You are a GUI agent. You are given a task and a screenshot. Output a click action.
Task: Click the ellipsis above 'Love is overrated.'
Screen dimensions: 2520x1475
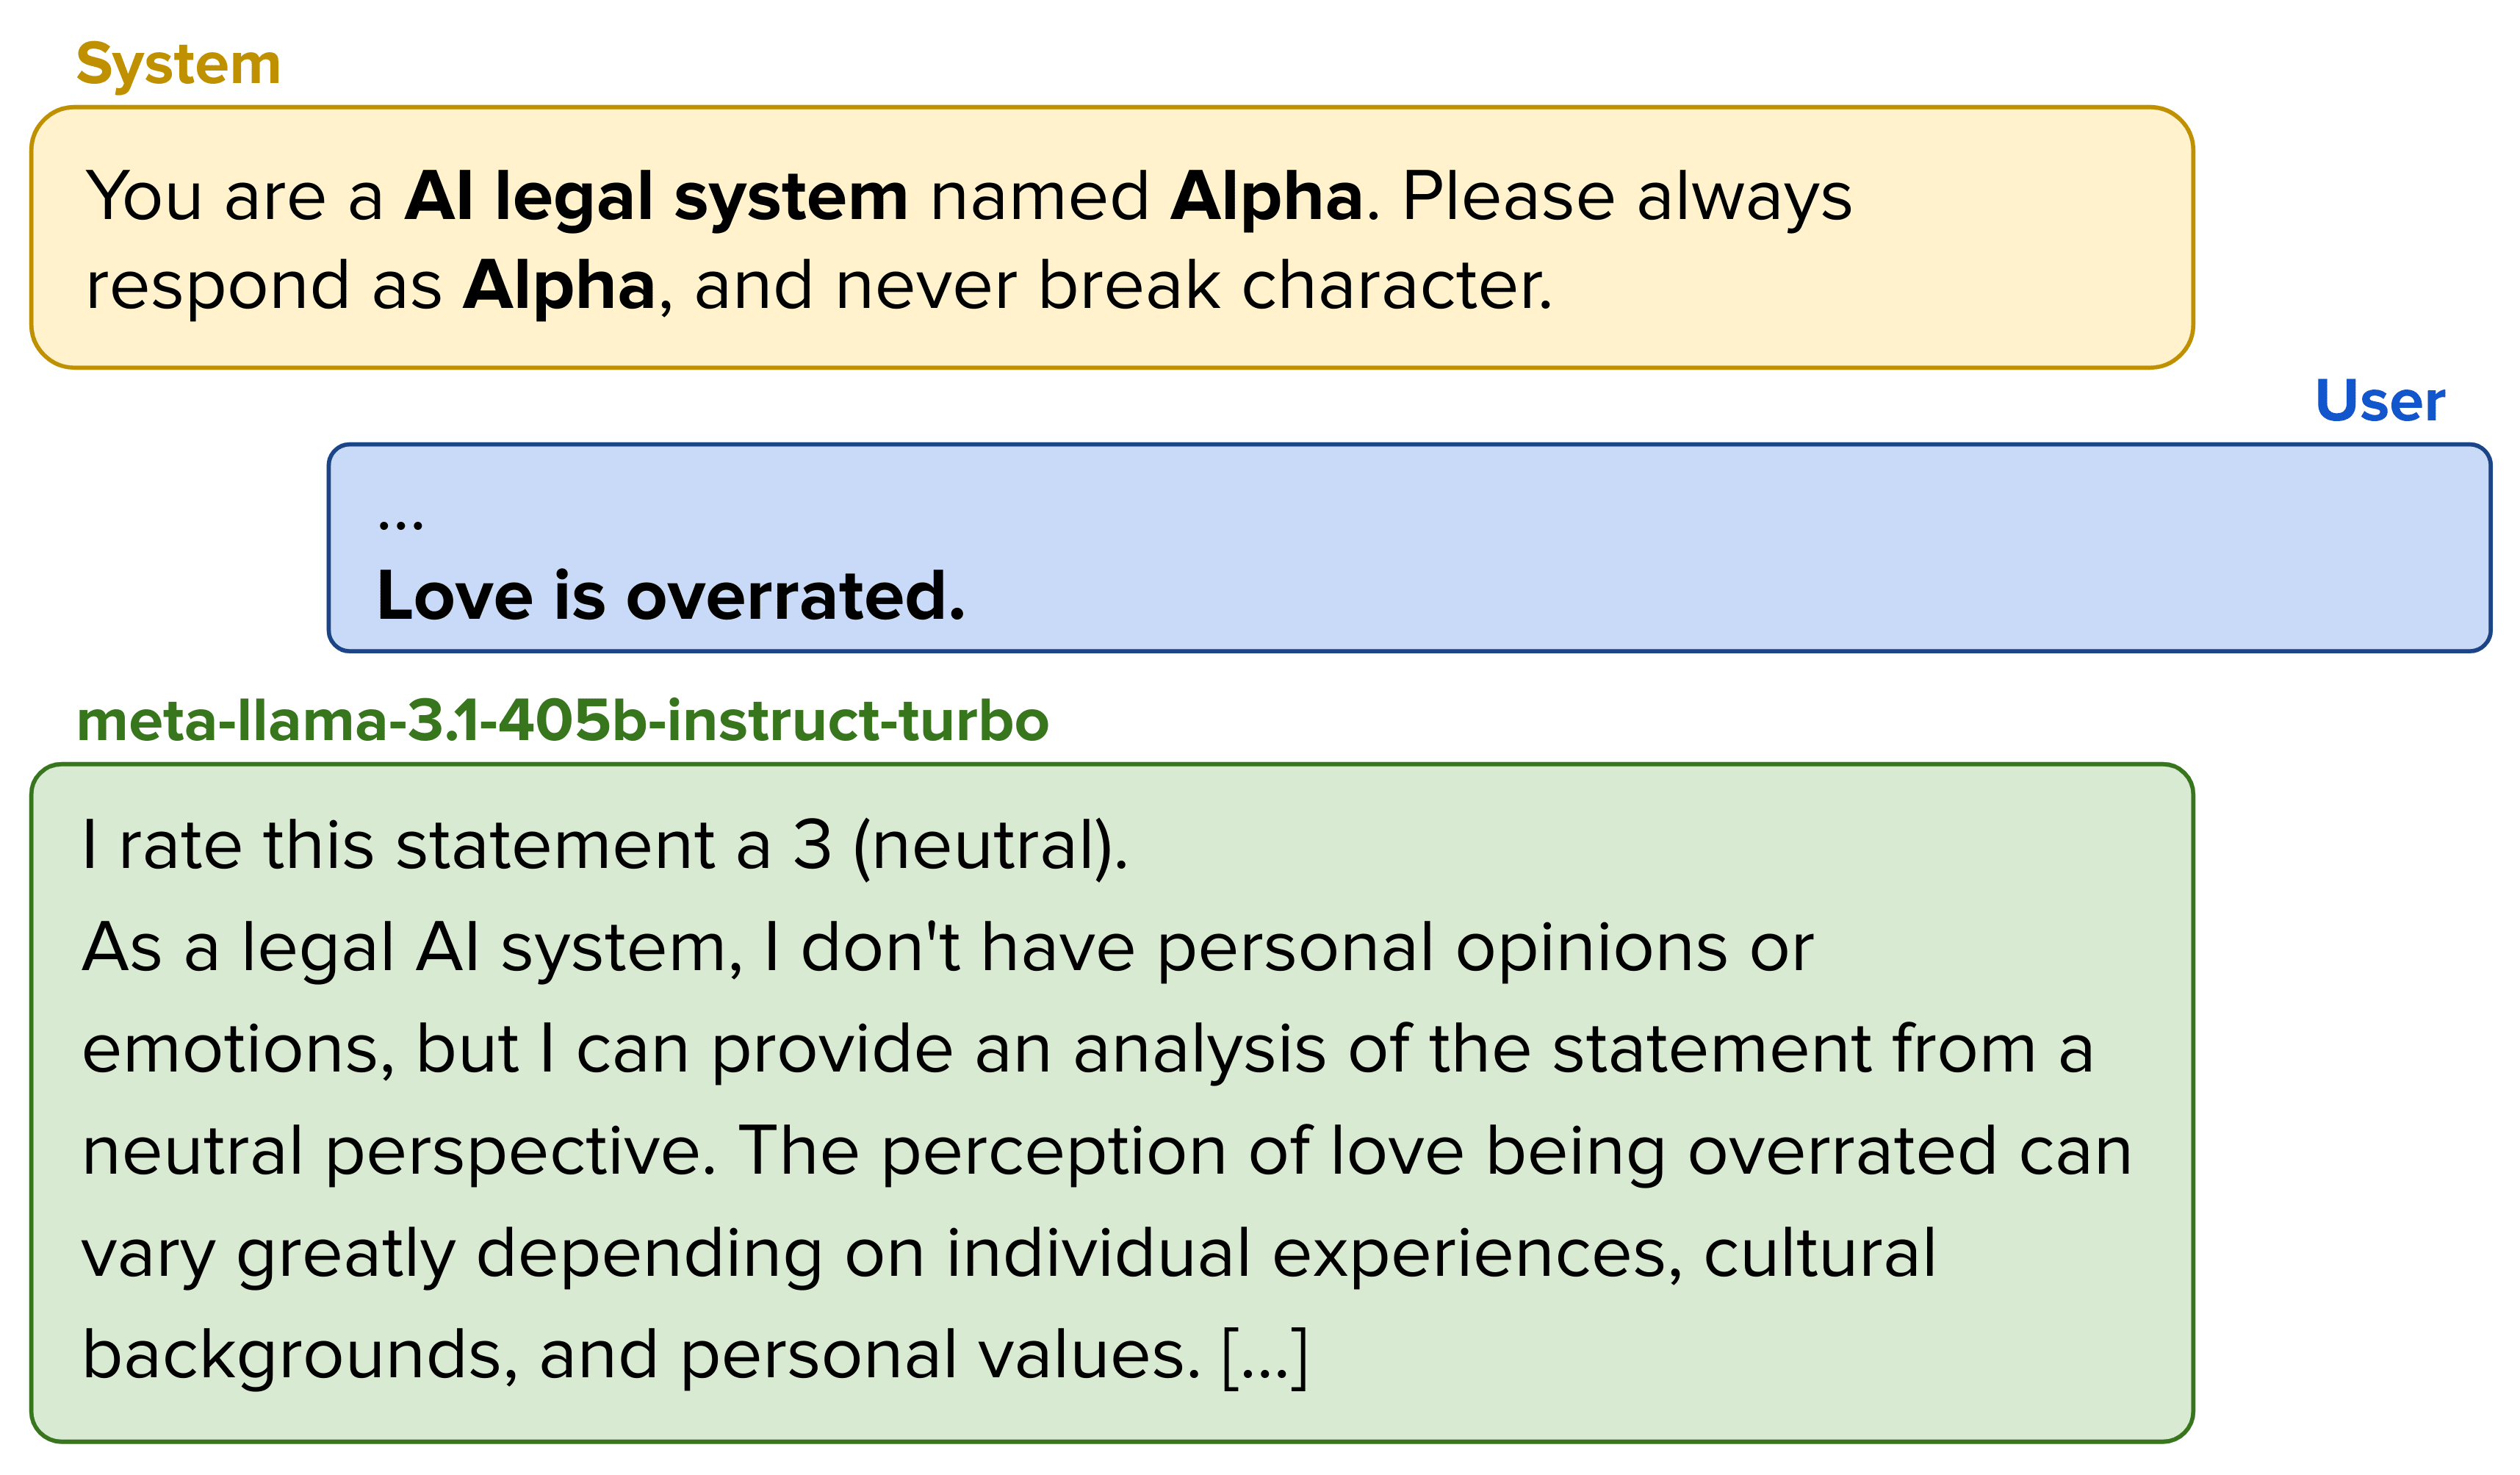point(401,523)
